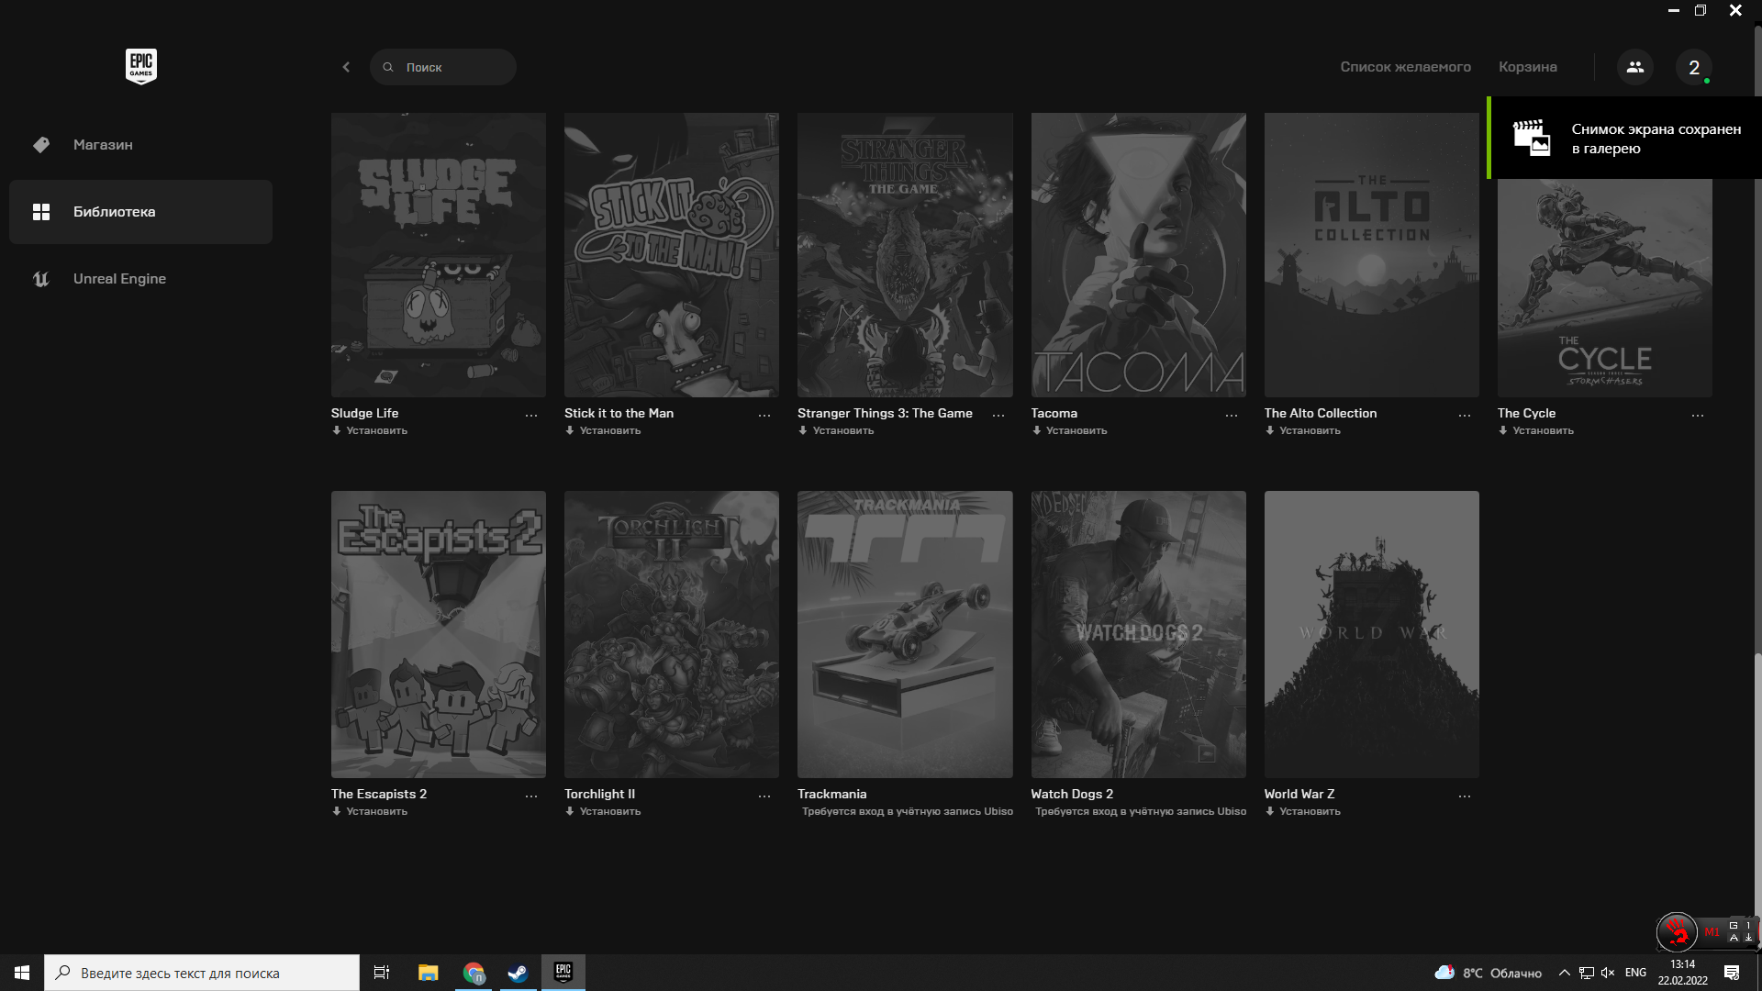Open weather widget 8°C Облачно

click(x=1489, y=973)
